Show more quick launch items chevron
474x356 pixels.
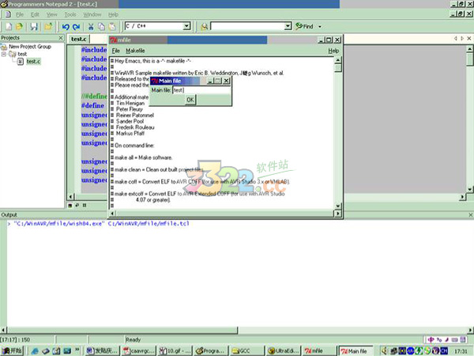click(77, 350)
